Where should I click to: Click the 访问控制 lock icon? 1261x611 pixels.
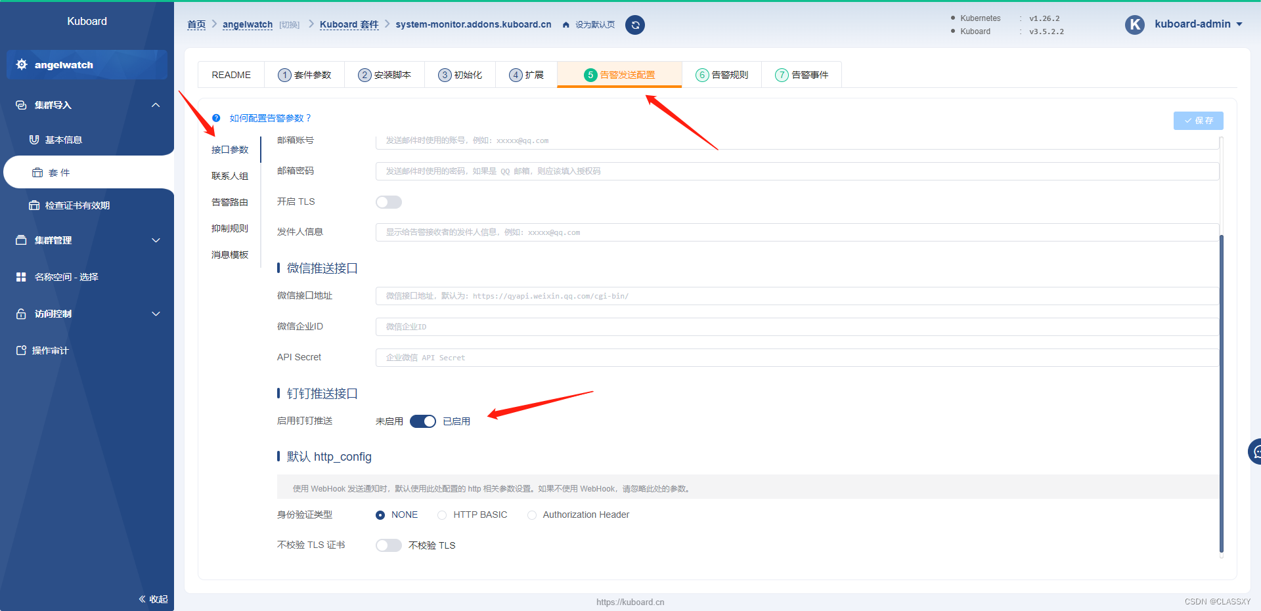click(x=21, y=314)
